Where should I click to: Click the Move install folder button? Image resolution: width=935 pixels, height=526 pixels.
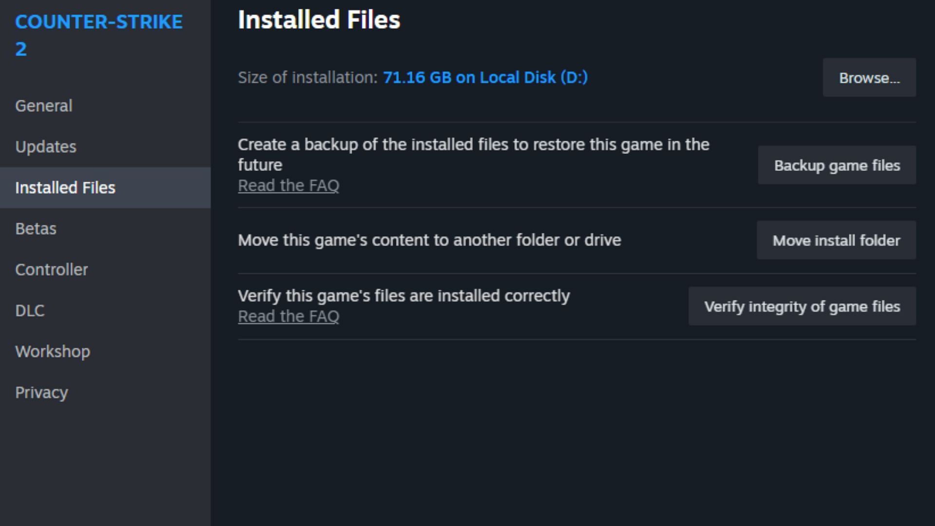836,240
